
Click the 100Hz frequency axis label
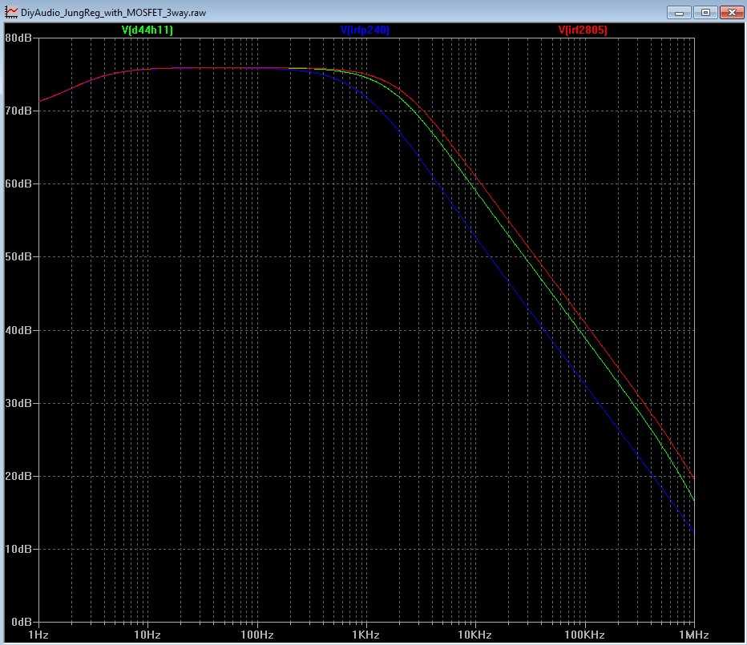pyautogui.click(x=257, y=635)
